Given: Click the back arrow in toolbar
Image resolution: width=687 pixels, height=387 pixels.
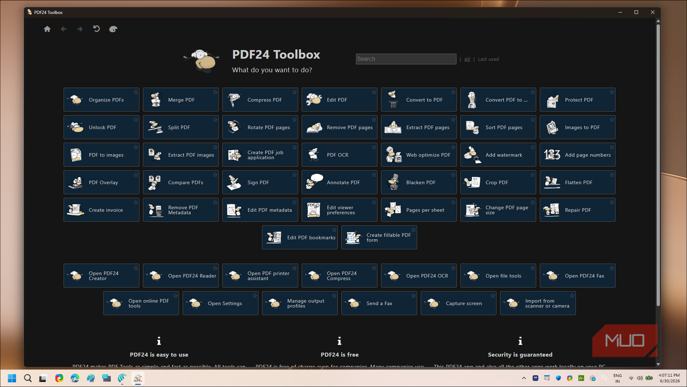Looking at the screenshot, I should 64,29.
